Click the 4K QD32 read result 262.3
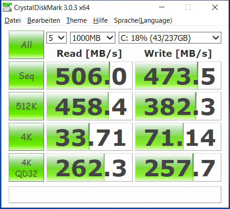Image resolution: width=230 pixels, height=209 pixels. coord(90,168)
